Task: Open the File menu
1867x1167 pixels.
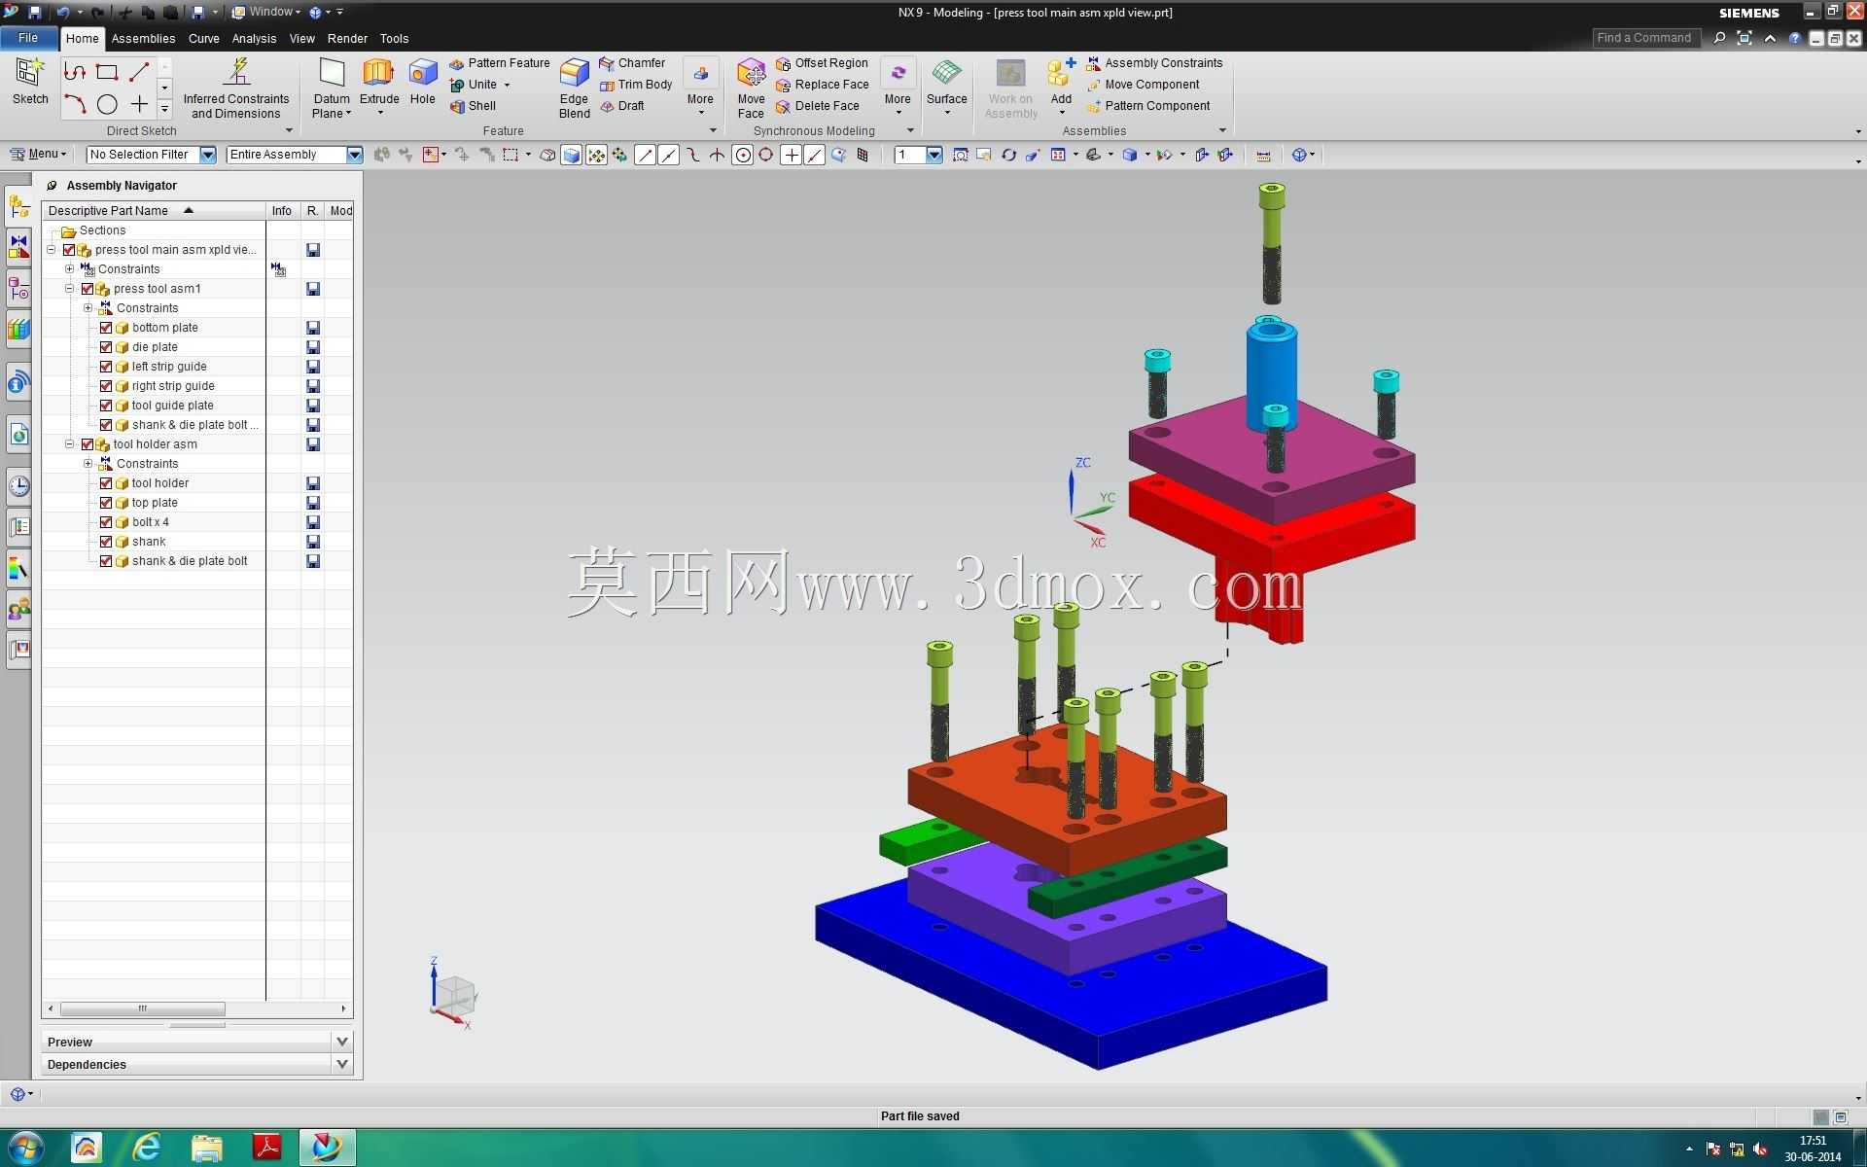Action: click(28, 38)
